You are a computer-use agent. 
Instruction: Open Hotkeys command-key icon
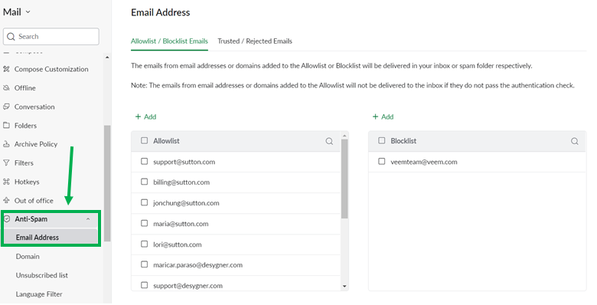tap(6, 182)
